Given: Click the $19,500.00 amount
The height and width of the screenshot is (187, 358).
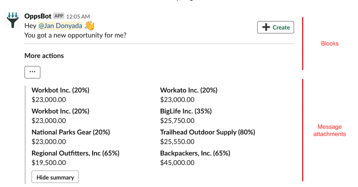Looking at the screenshot, I should [49, 163].
